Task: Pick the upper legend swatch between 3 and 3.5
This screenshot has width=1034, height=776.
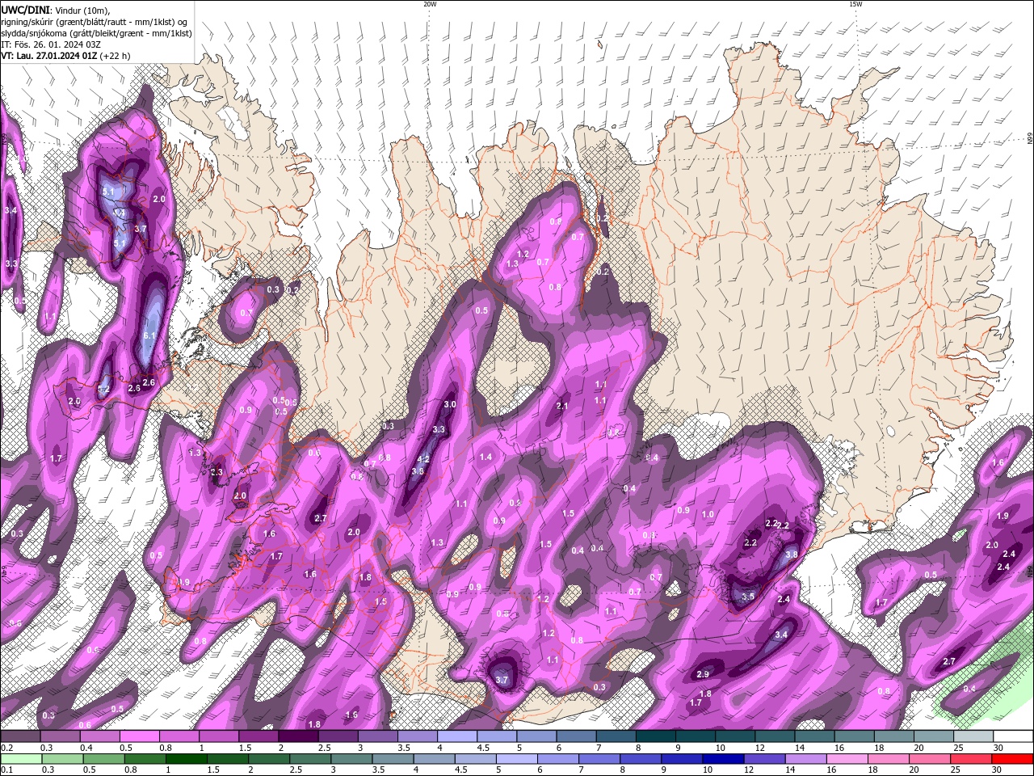Action: tap(377, 736)
